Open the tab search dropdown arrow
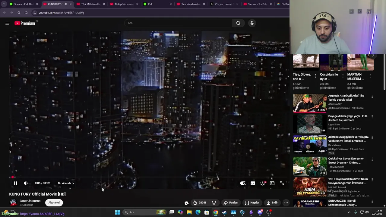 pos(4,4)
